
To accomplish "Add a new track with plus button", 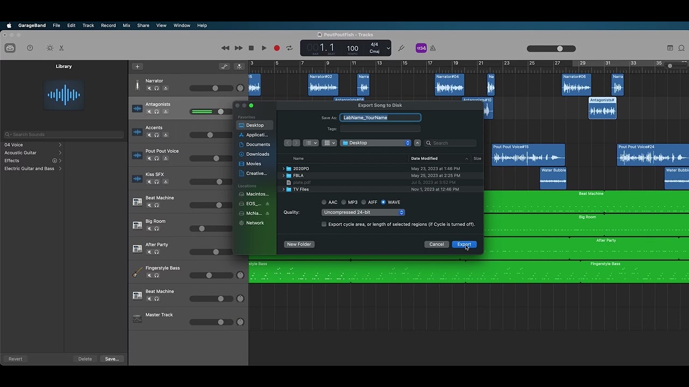I will pyautogui.click(x=137, y=67).
